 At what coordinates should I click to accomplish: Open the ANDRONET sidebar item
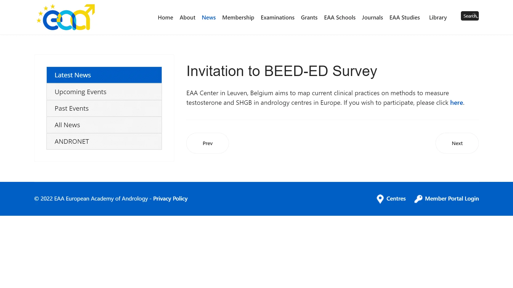104,141
